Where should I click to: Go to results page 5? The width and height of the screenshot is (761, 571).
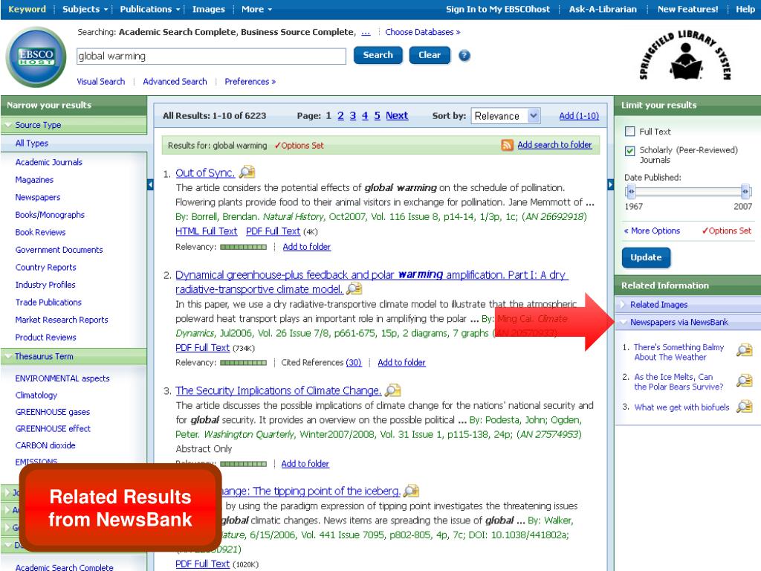click(x=377, y=115)
